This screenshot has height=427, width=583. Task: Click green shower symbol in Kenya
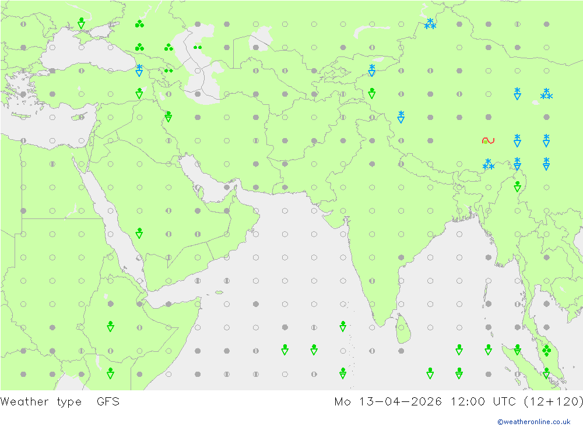click(x=110, y=373)
